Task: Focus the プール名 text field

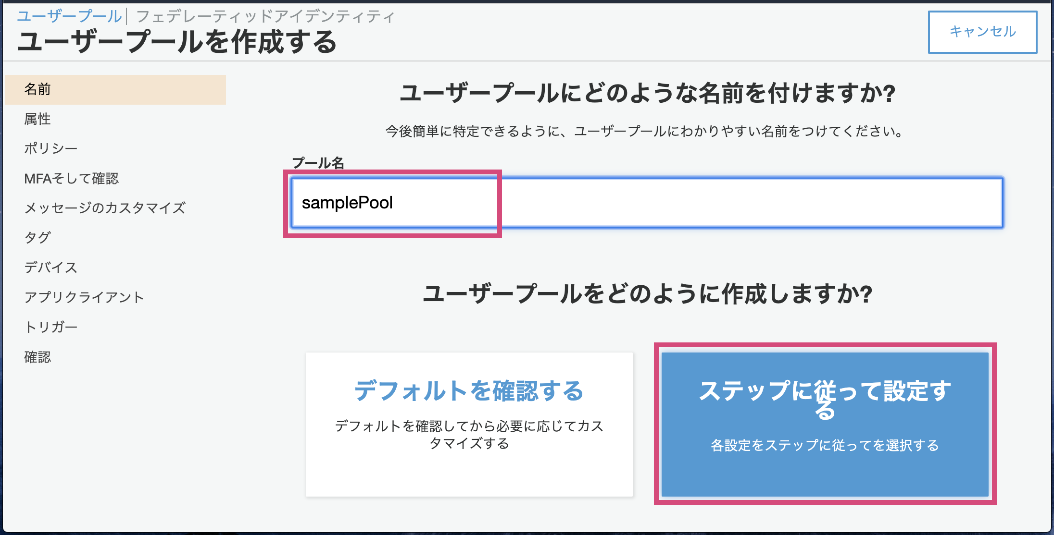Action: pyautogui.click(x=647, y=203)
